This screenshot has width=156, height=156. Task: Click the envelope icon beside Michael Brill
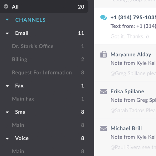click(103, 129)
